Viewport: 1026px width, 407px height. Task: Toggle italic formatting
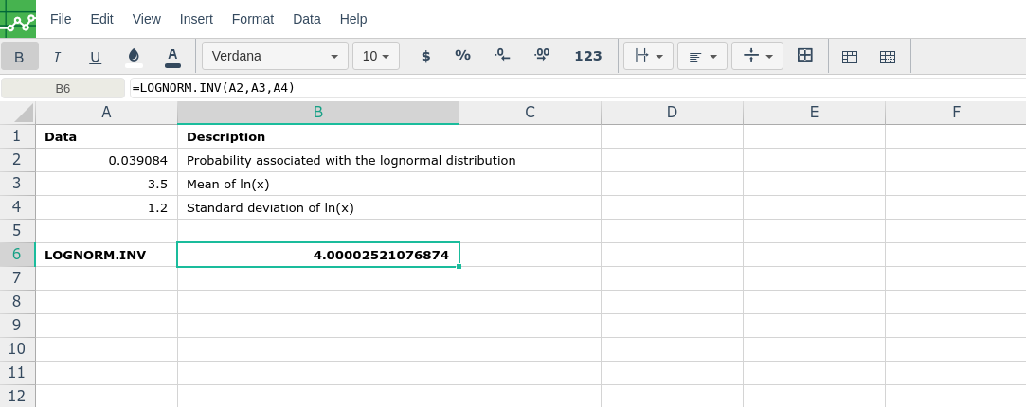[57, 57]
